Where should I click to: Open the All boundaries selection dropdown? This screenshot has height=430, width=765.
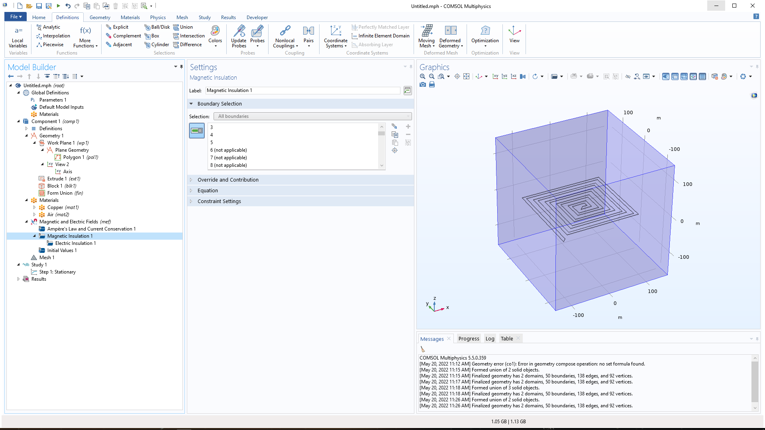(x=312, y=116)
